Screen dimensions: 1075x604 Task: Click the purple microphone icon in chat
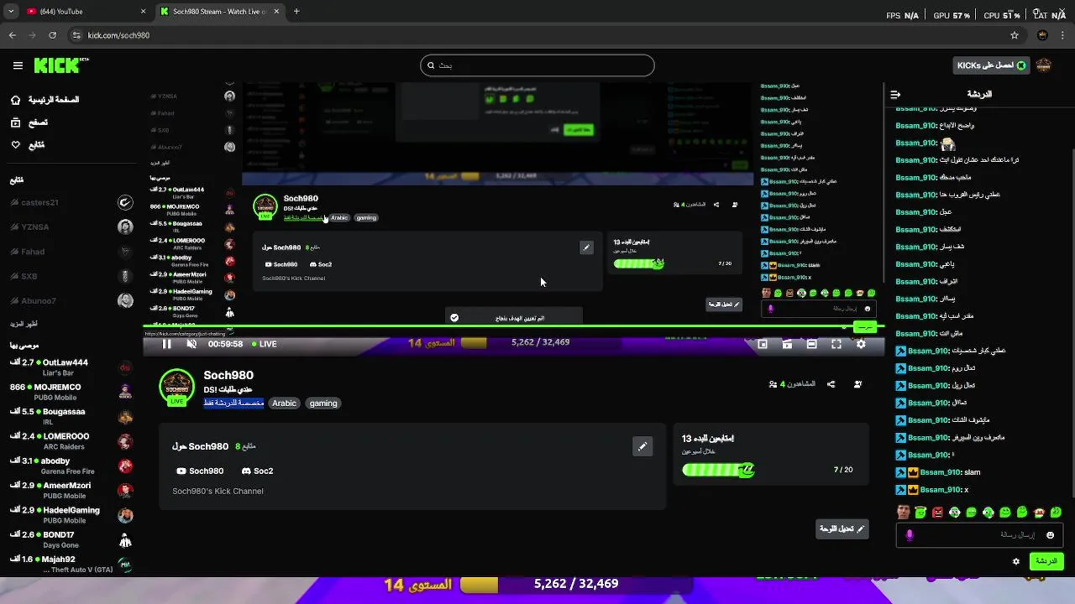(910, 535)
